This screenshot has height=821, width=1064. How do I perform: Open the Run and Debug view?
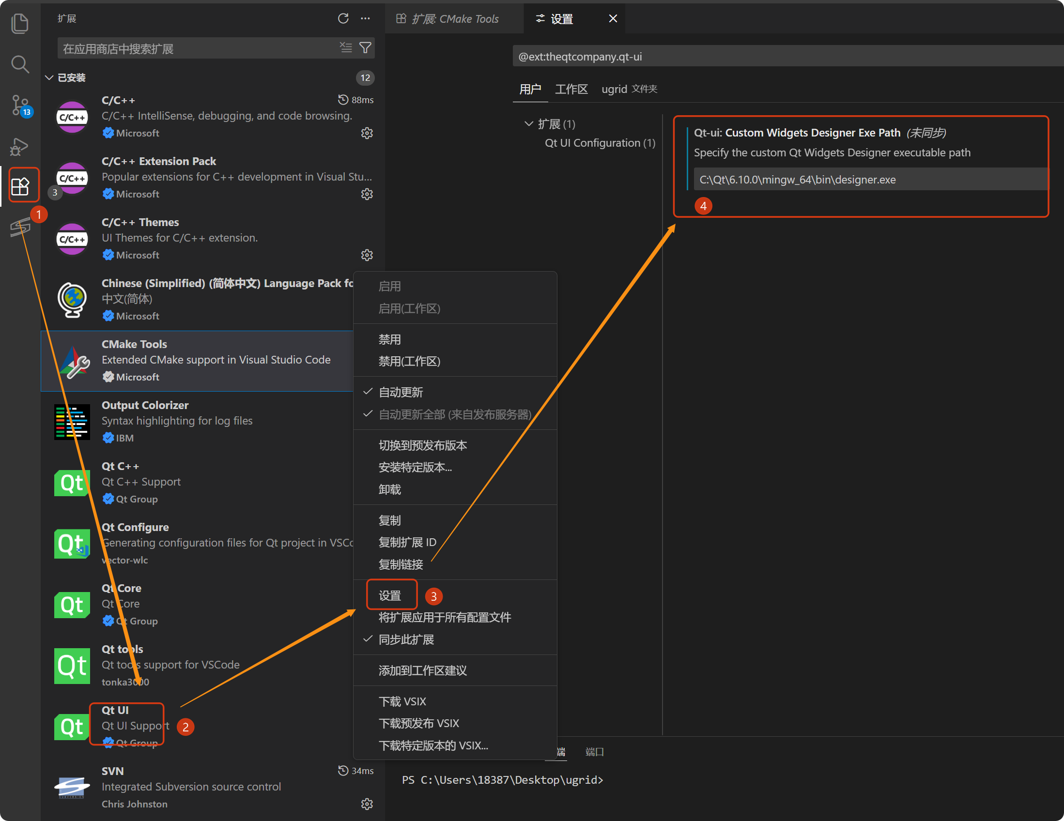(19, 146)
